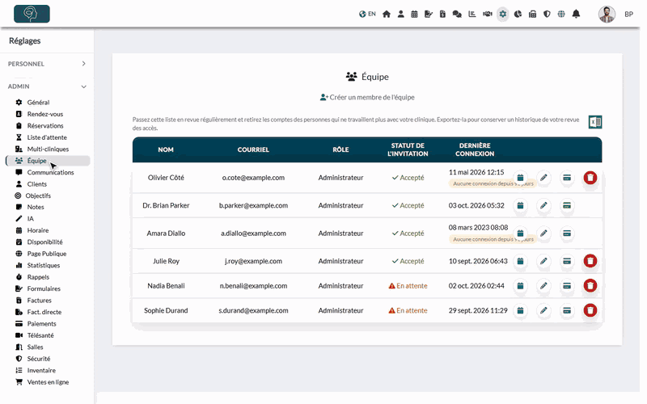Image resolution: width=647 pixels, height=404 pixels.
Task: Open Notes settings
Action: [36, 207]
